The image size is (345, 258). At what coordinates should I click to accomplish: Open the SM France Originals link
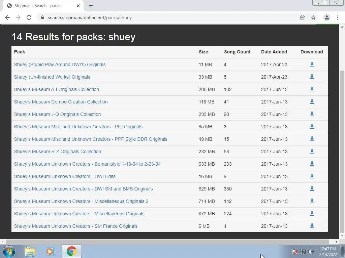click(x=76, y=226)
